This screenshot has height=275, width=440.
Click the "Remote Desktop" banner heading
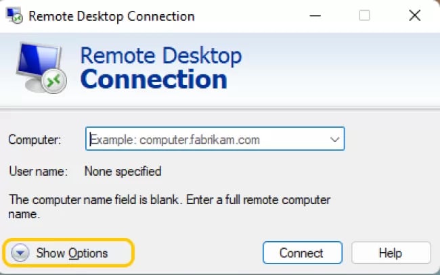pos(161,56)
